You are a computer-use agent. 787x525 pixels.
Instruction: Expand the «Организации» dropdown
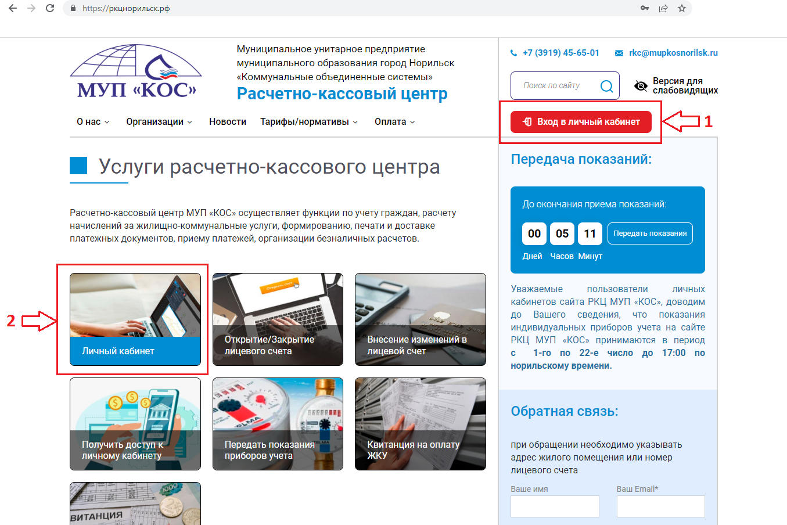click(x=159, y=122)
